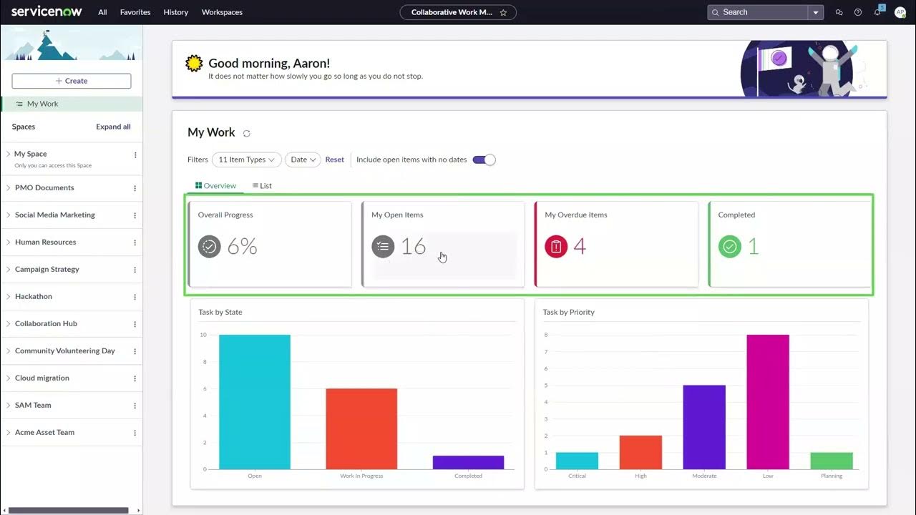Refresh My Work with the refresh icon
Viewport: 916px width, 515px height.
click(246, 133)
